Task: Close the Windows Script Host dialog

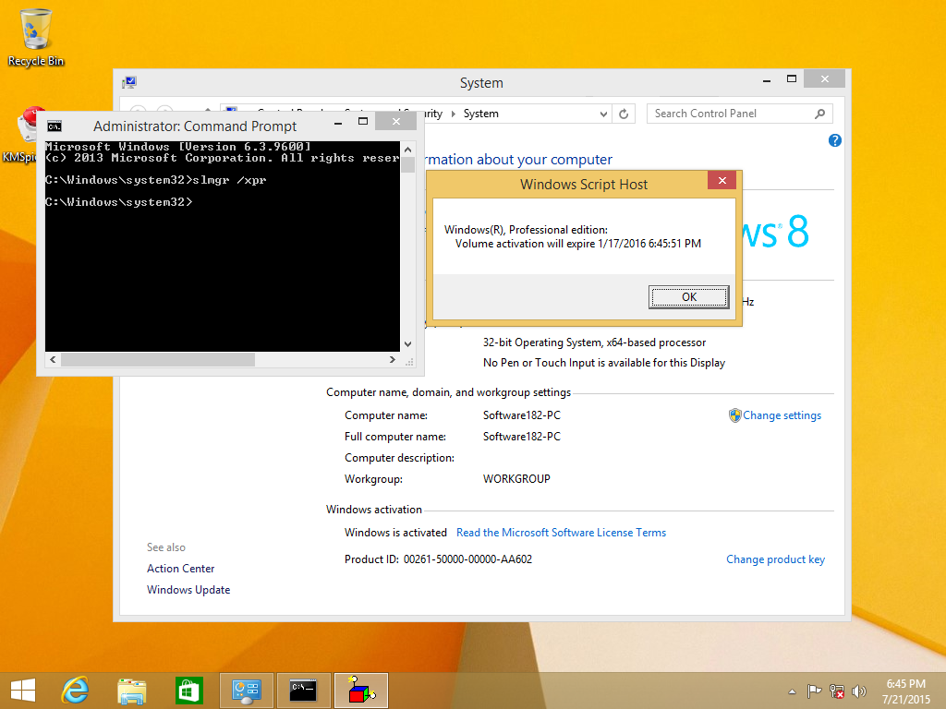Action: click(x=722, y=180)
